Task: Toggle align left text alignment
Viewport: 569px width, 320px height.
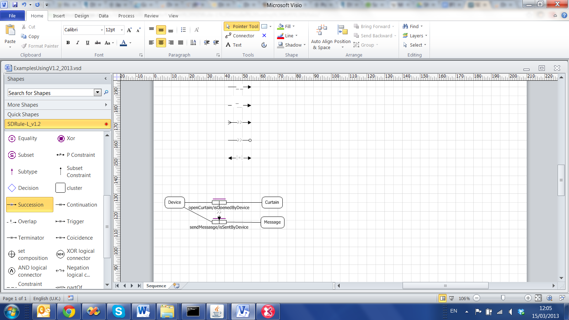Action: pos(151,43)
